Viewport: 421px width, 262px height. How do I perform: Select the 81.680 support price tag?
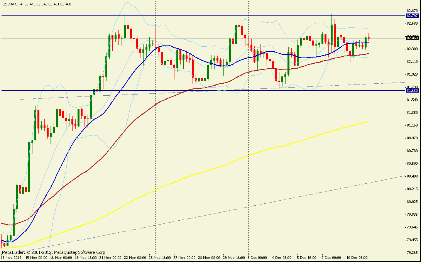[x=412, y=91]
